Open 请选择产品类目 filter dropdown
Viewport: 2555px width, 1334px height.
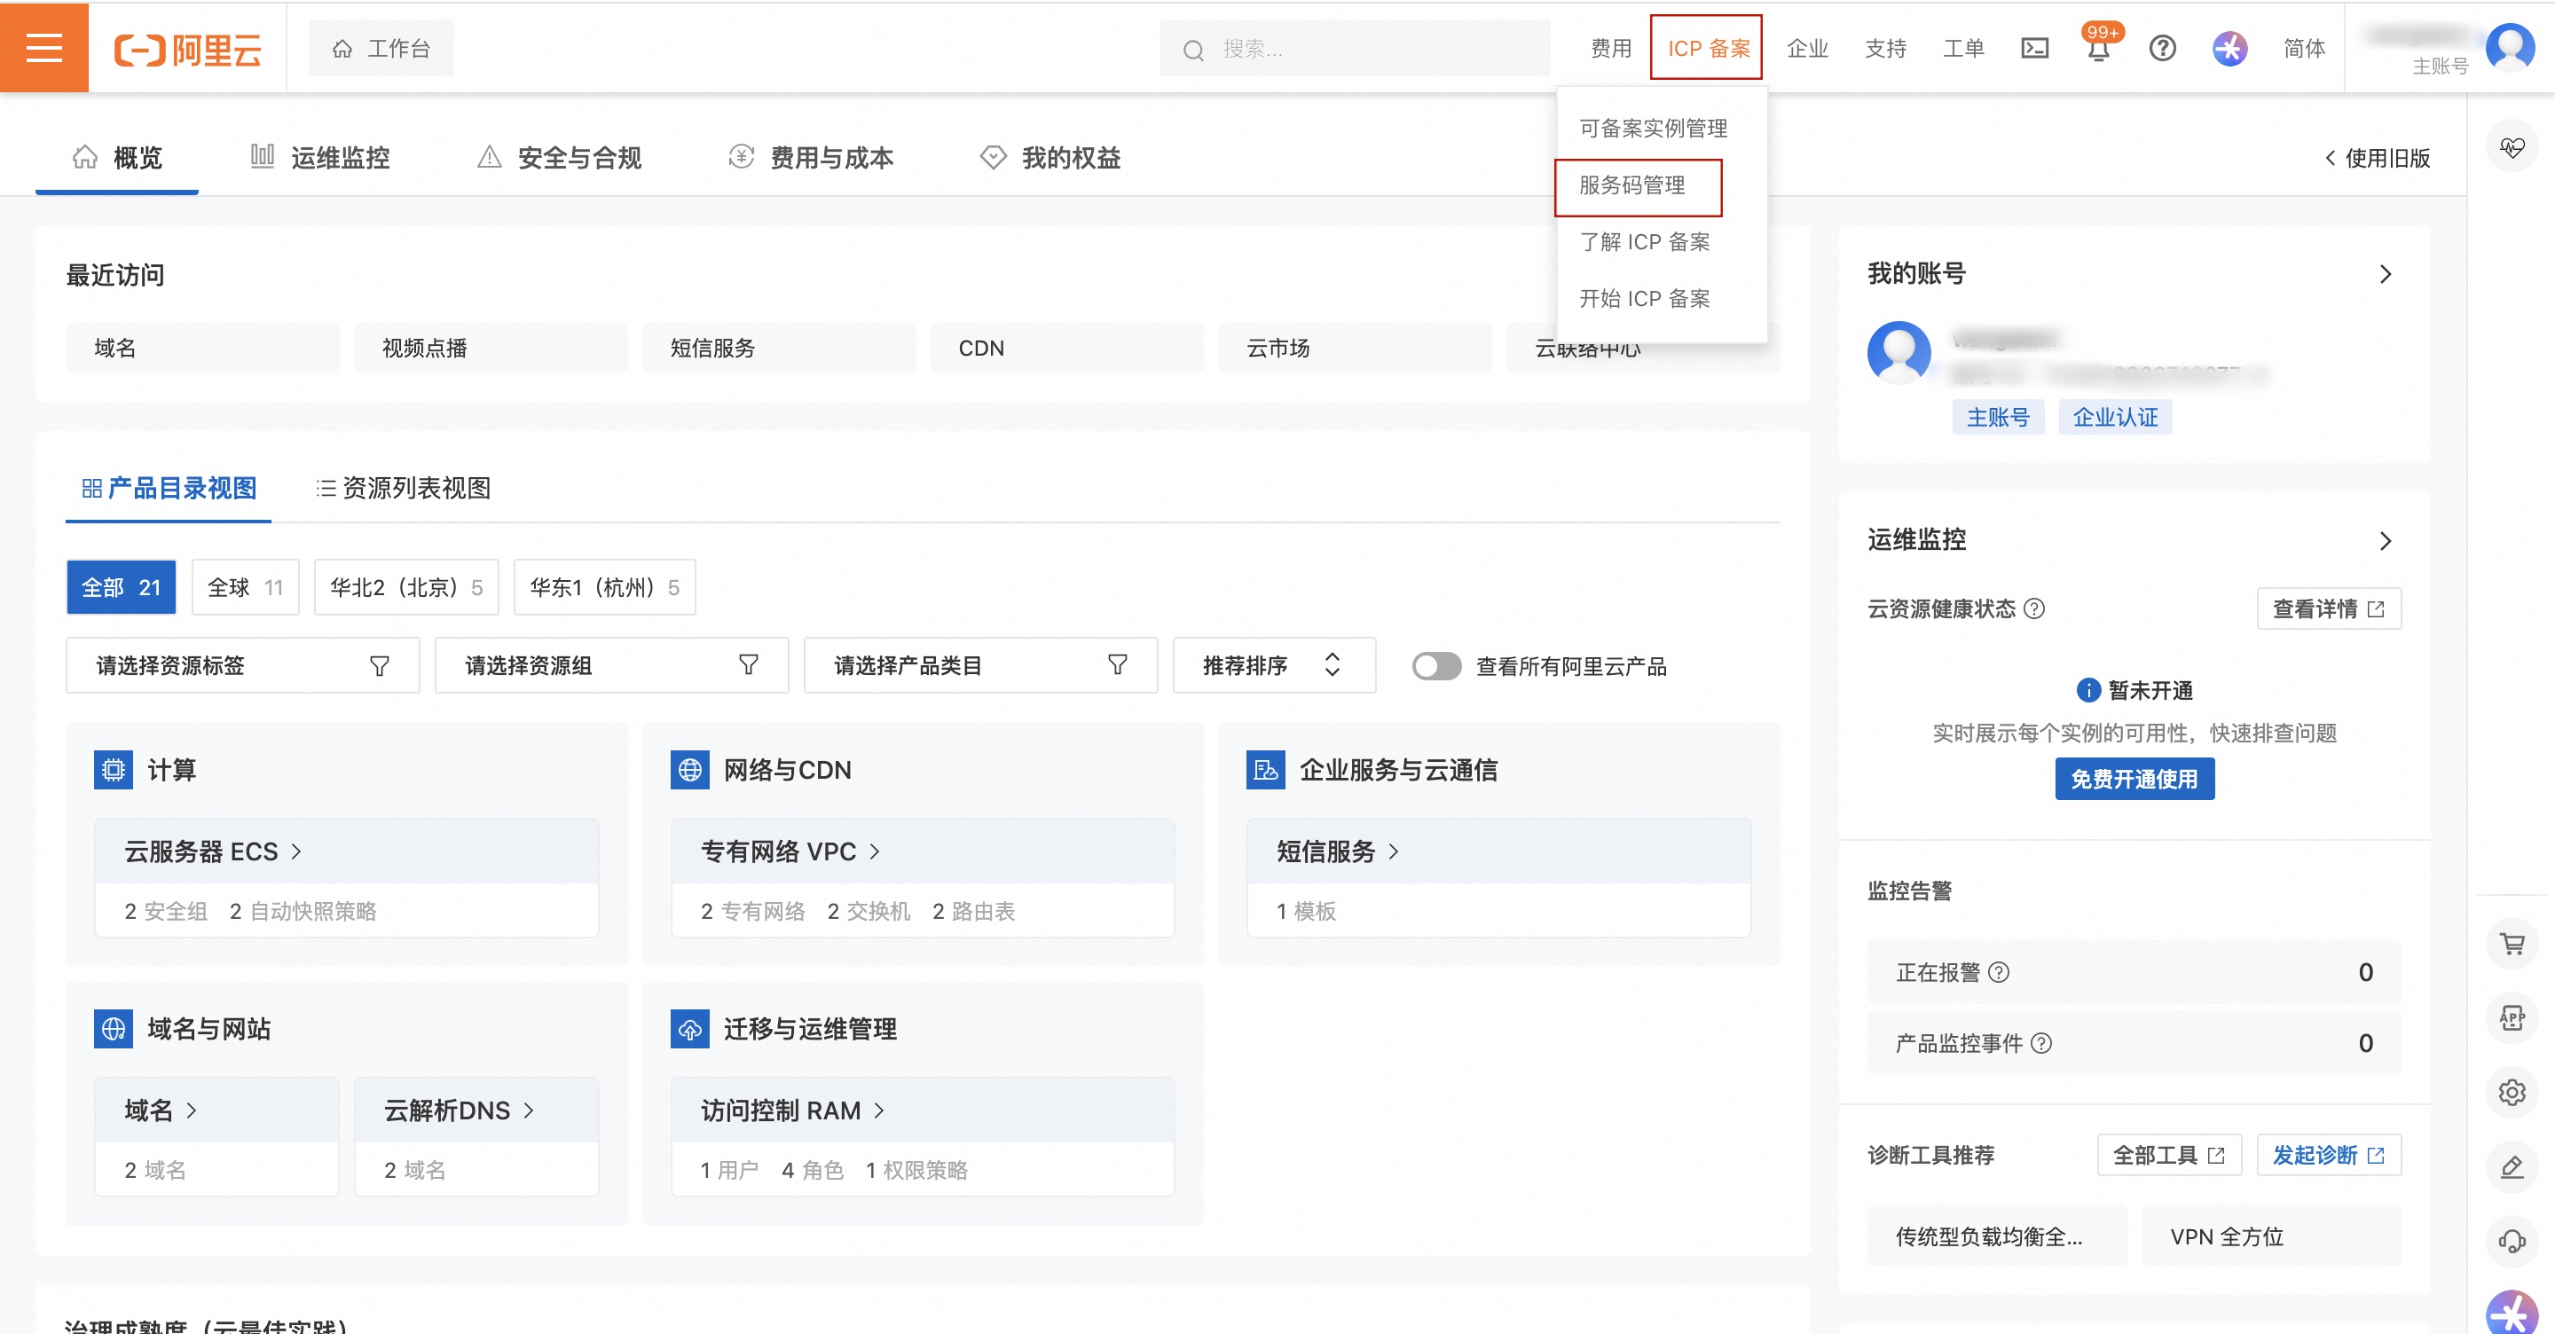tap(980, 665)
